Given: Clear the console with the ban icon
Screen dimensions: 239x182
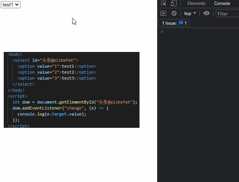Looking at the screenshot, I should 174,13.
